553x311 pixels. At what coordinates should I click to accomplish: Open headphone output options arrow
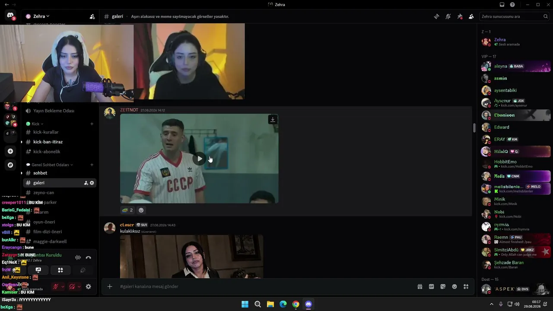(79, 286)
